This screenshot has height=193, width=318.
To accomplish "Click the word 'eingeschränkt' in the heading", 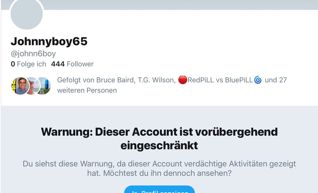I will pos(159,145).
